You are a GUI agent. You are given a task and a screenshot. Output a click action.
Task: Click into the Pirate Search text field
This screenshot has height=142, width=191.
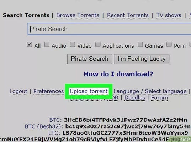pyautogui.click(x=109, y=29)
